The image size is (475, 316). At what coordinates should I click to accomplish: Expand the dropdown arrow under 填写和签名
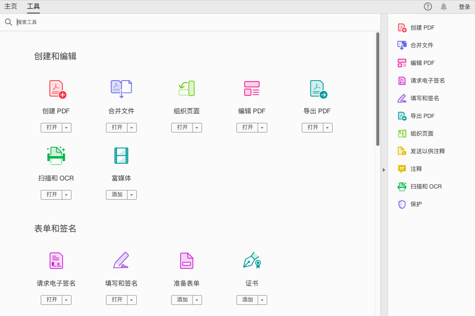[132, 300]
